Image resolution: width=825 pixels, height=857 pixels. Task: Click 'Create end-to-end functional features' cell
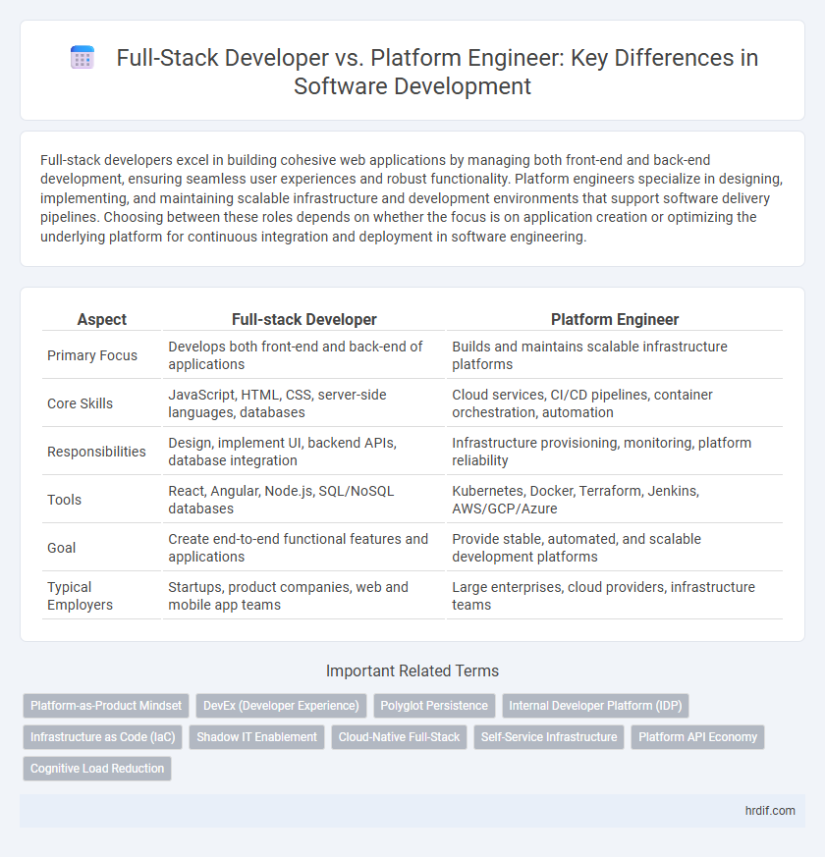tap(304, 548)
